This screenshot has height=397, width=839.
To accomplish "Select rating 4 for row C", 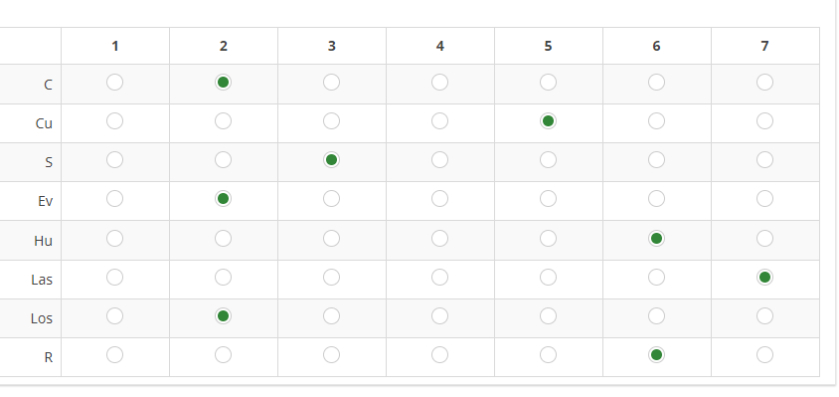I will (x=439, y=82).
